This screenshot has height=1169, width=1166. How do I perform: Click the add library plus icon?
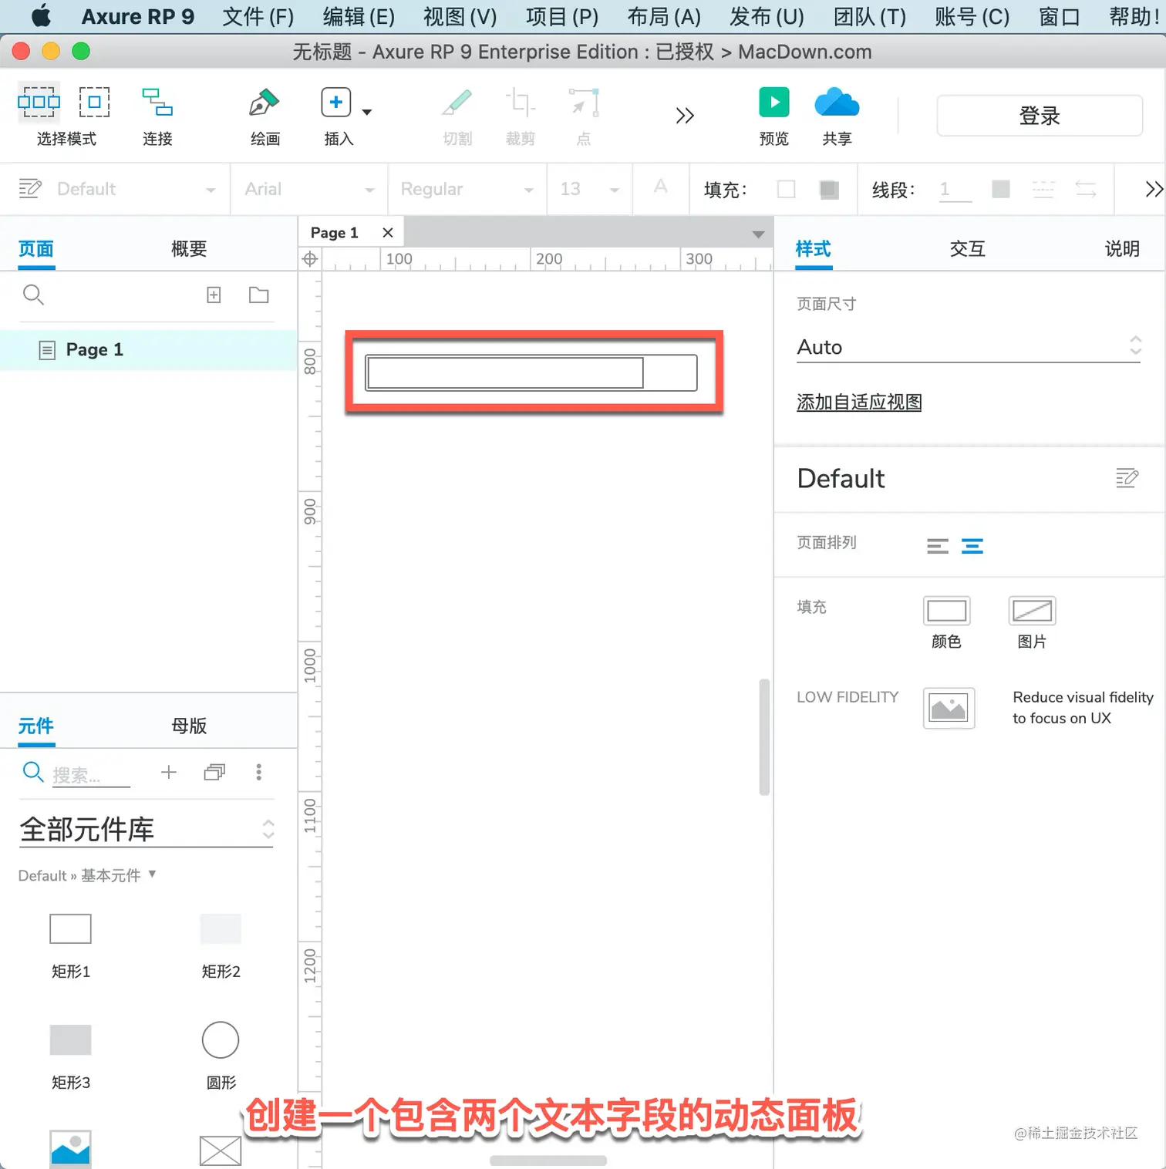(169, 772)
